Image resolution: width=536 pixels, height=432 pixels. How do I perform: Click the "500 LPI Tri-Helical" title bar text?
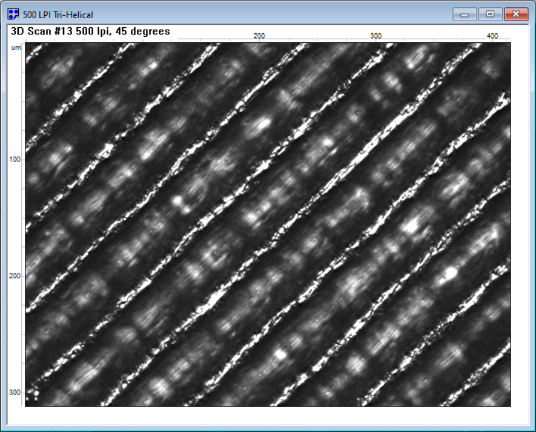[x=58, y=15]
